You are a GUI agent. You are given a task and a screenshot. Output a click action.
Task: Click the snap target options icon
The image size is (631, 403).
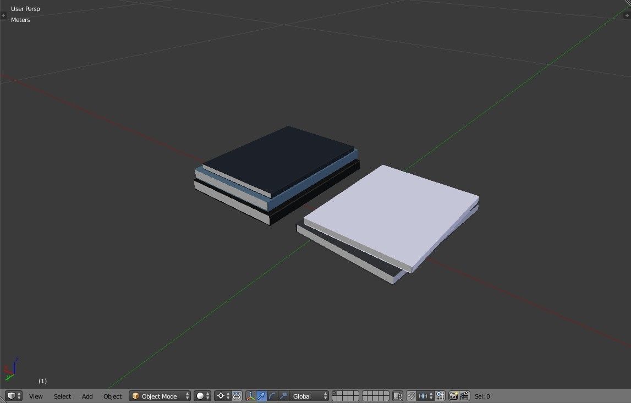pos(440,396)
